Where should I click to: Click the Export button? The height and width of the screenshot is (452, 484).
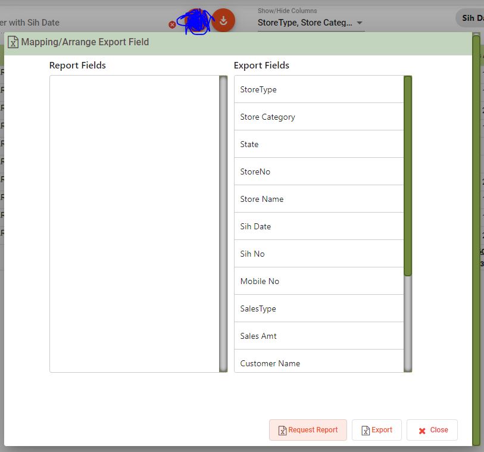coord(376,430)
